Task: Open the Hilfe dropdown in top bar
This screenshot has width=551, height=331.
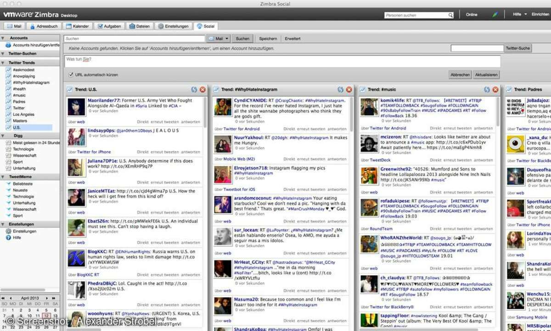Action: [519, 15]
